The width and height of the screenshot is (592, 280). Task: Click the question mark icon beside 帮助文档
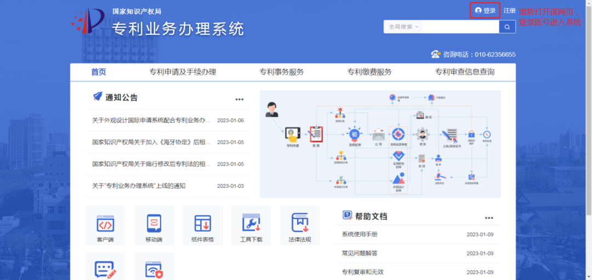click(348, 215)
